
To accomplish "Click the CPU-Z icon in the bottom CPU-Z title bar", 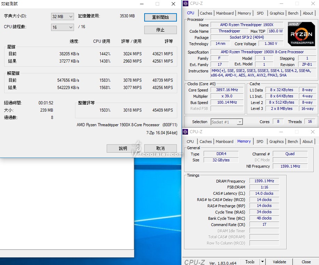I will [x=185, y=132].
